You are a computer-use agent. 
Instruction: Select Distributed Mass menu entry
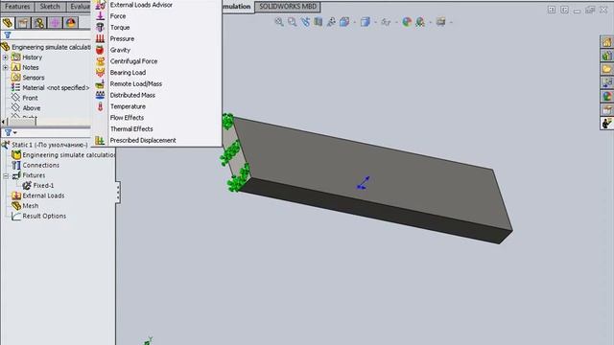coord(132,95)
